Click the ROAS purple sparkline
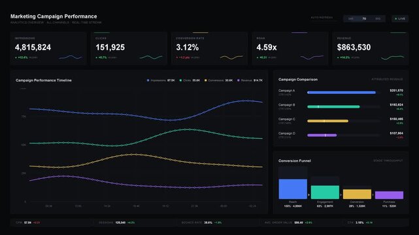The image size is (419, 235). [312, 57]
